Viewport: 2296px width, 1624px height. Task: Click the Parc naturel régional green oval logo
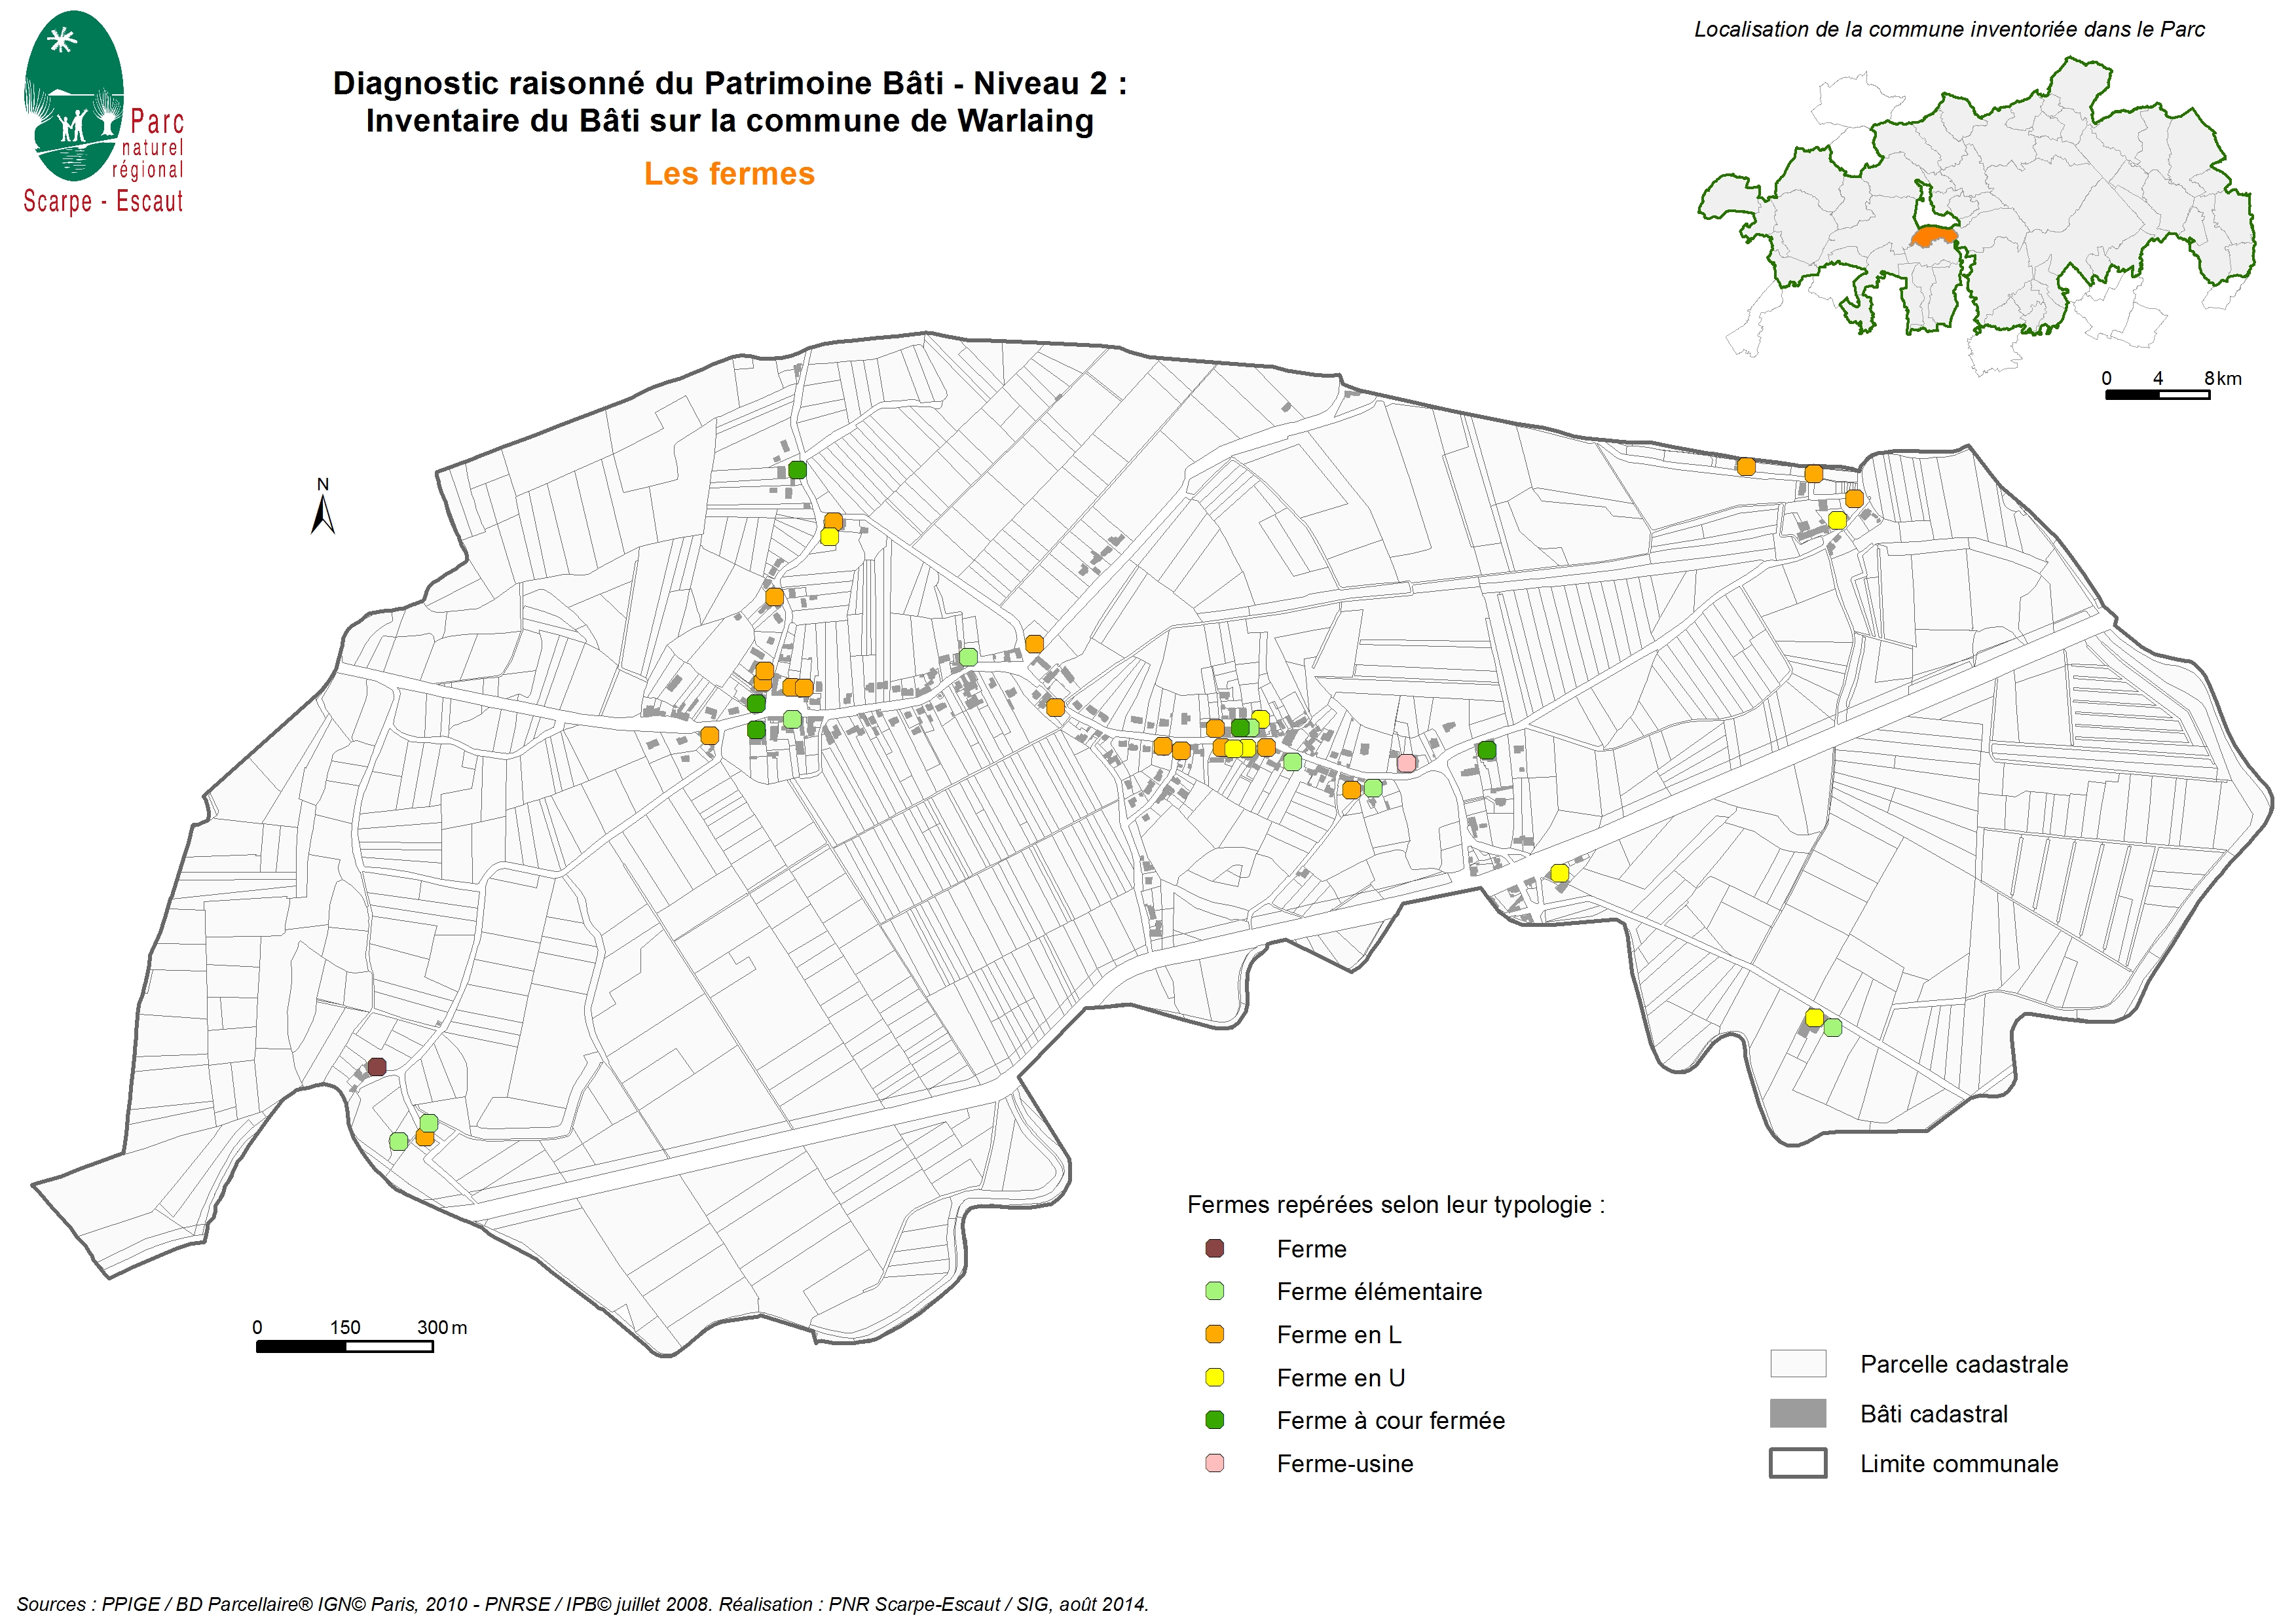coord(73,96)
